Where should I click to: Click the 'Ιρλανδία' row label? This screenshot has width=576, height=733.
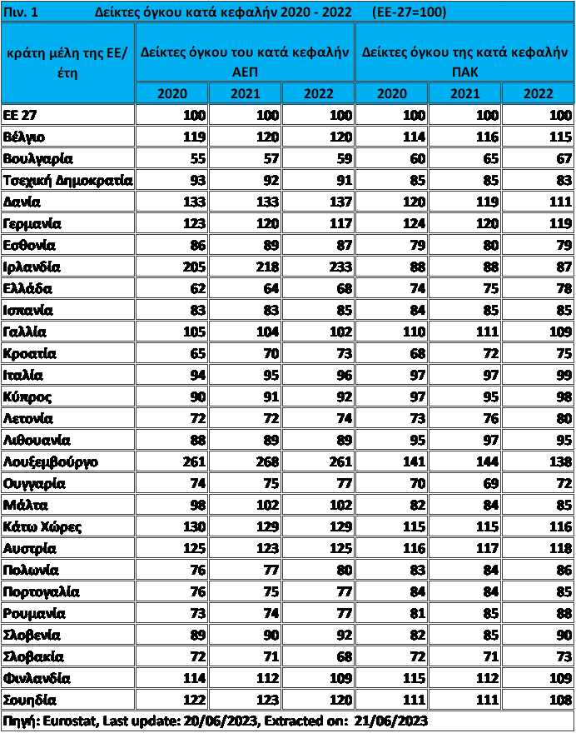pyautogui.click(x=32, y=267)
